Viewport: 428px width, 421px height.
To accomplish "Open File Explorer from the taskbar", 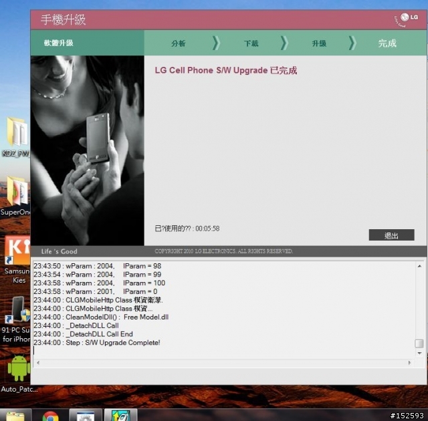I will tap(15, 416).
